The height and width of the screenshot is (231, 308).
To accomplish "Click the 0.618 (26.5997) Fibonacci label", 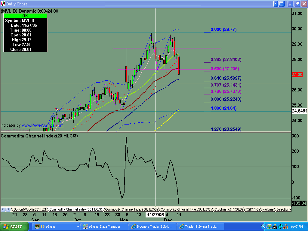I will [226, 78].
